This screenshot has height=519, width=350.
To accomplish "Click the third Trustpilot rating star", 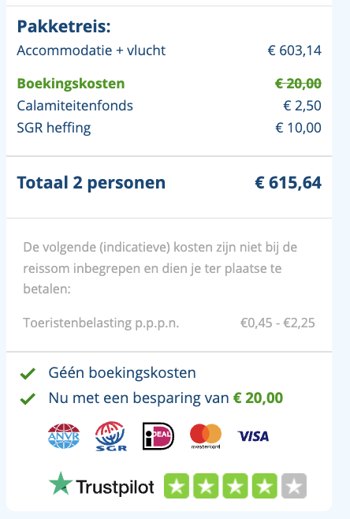I will coord(235,486).
